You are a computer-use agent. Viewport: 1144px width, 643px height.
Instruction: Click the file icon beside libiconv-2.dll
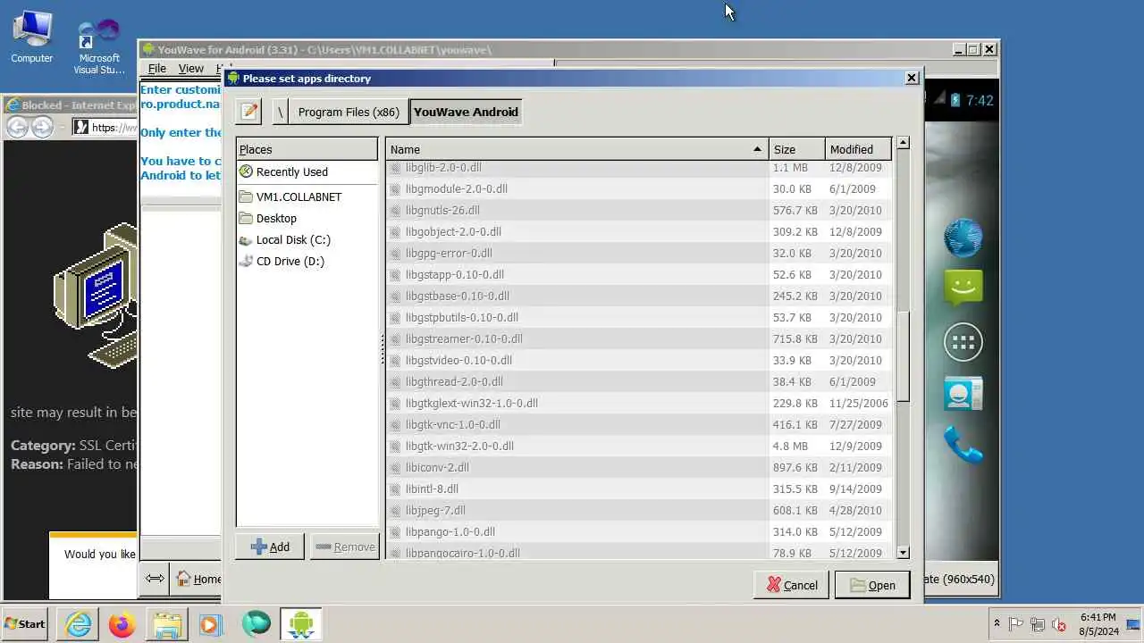pyautogui.click(x=396, y=467)
